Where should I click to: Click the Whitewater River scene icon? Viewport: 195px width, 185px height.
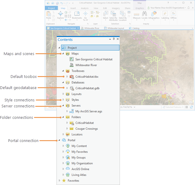pyautogui.click(x=72, y=65)
